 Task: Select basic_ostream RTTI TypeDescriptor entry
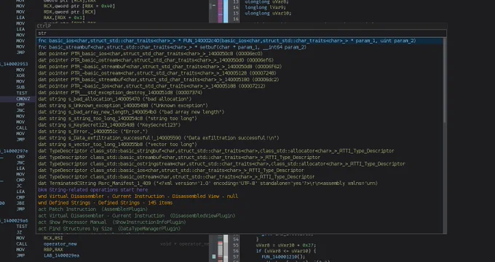[239, 176]
